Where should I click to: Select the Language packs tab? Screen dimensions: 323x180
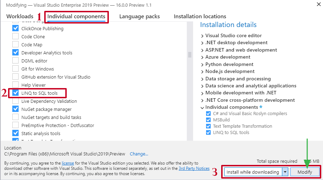[139, 16]
